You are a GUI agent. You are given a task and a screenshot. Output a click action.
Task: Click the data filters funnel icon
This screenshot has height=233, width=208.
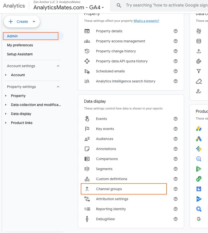pos(199,71)
